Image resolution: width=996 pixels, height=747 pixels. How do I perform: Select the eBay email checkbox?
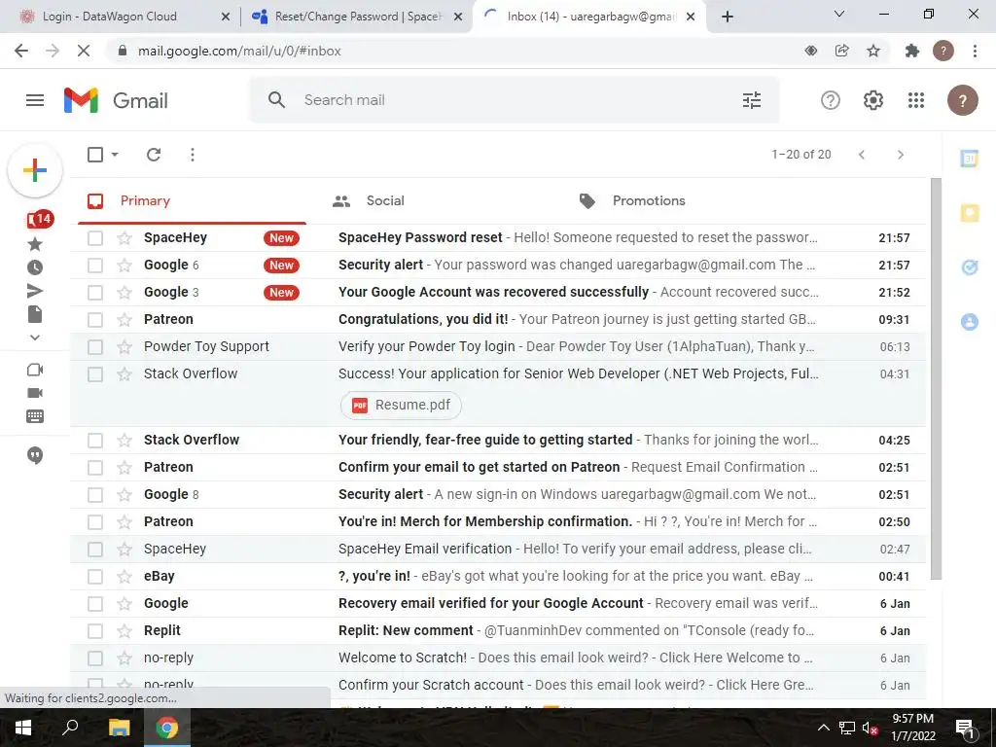click(x=95, y=577)
